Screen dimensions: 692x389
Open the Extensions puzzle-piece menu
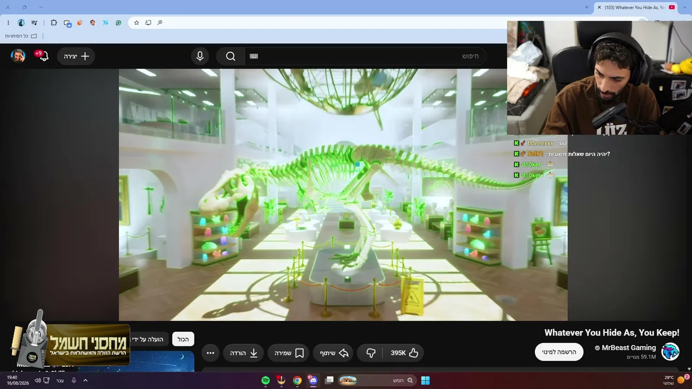point(54,23)
